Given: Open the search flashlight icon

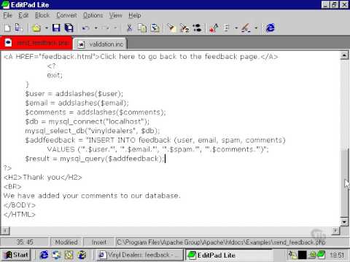Looking at the screenshot, I should tap(171, 28).
